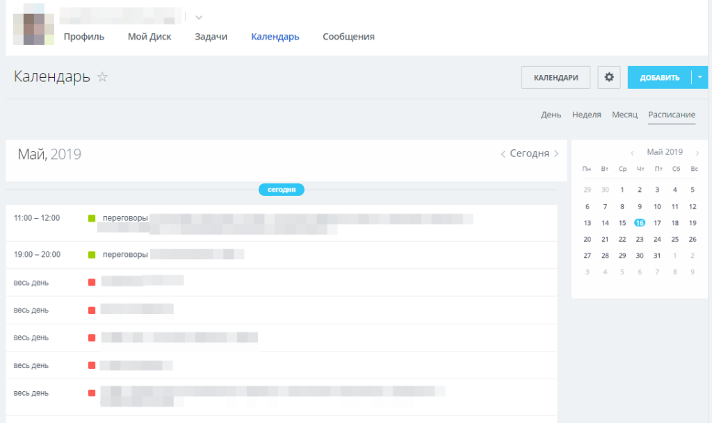
Task: Click the сегодня pill marker
Action: [282, 190]
